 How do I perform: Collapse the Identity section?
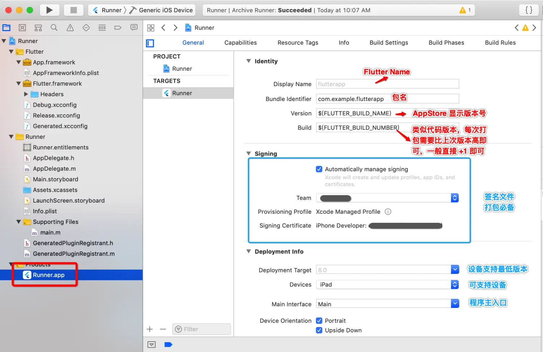coord(249,61)
